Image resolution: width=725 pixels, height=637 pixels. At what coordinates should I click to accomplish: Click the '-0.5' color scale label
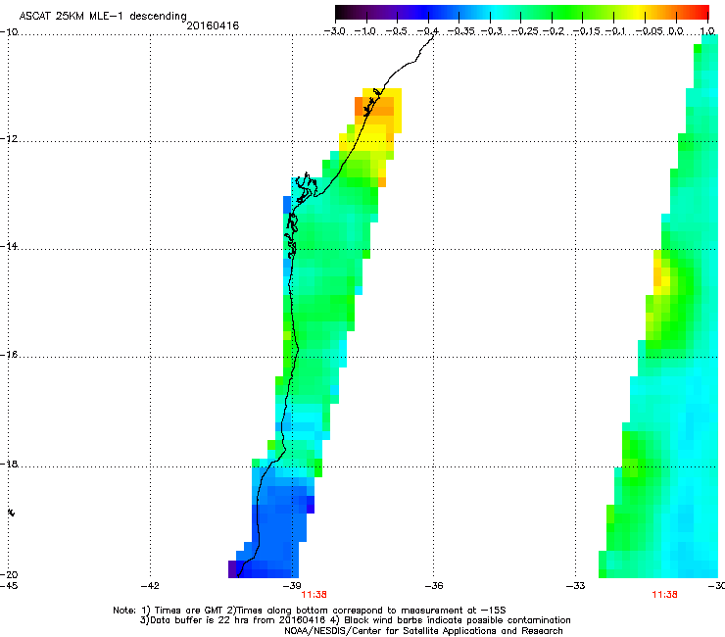pos(397,31)
